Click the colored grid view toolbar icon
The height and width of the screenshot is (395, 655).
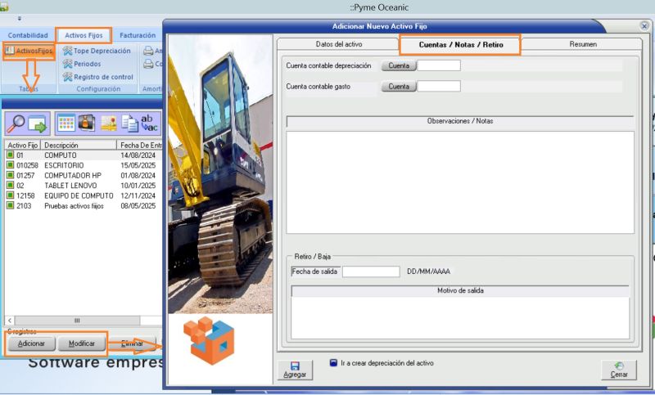point(66,123)
